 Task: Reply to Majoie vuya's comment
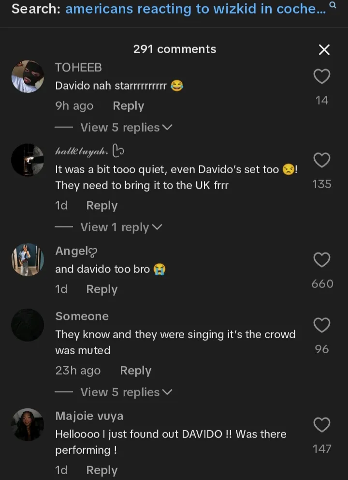(x=101, y=470)
